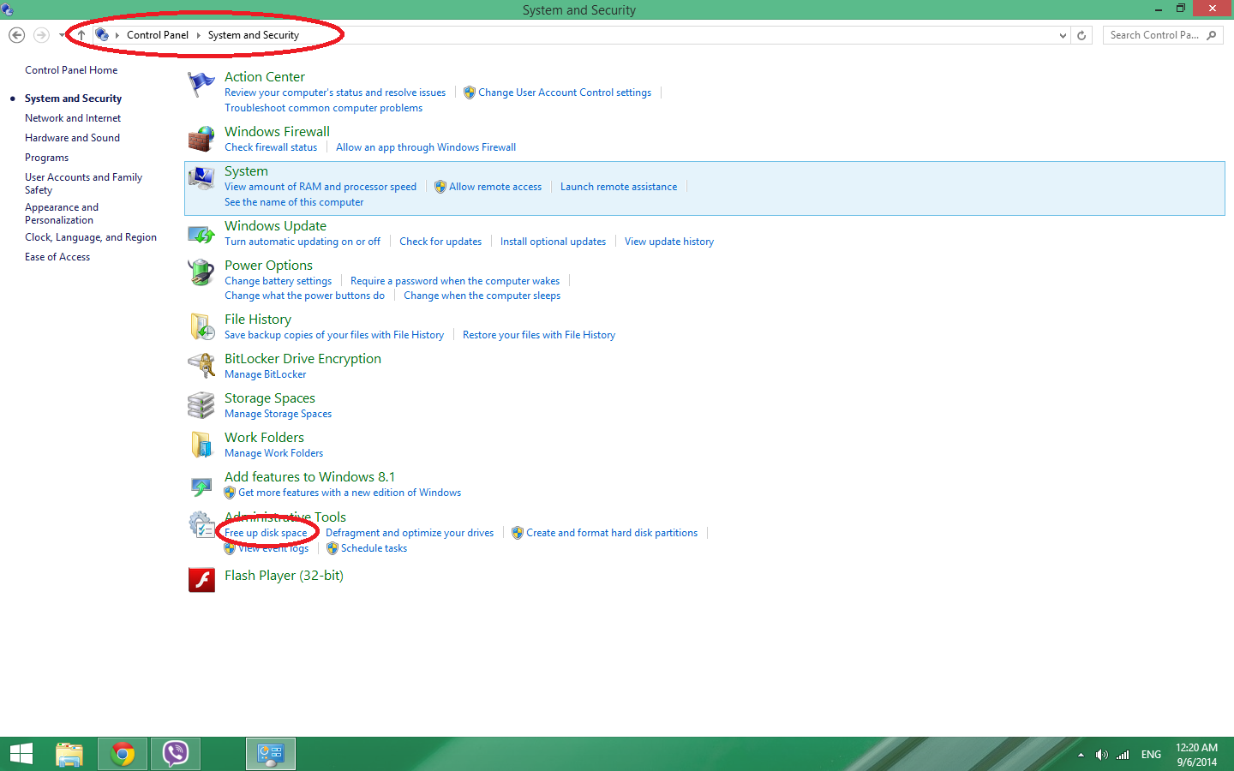Click Free up disk space
This screenshot has width=1234, height=771.
(x=266, y=533)
